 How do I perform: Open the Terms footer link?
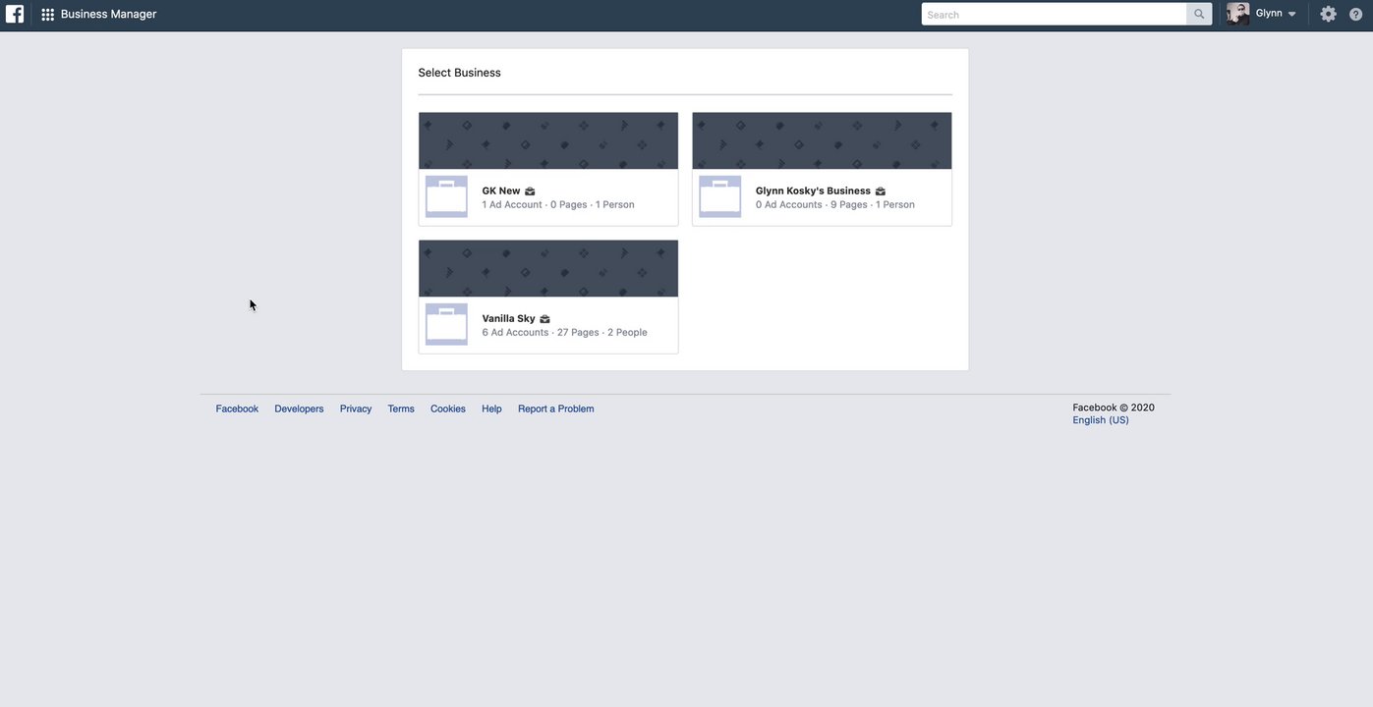pos(401,408)
